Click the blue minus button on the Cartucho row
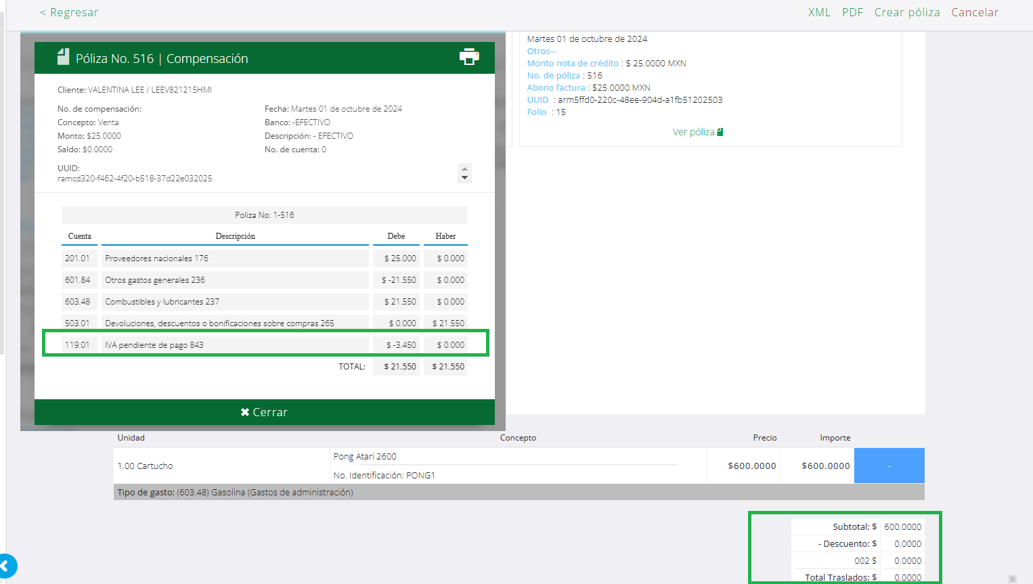Viewport: 1033px width, 584px height. pos(889,466)
